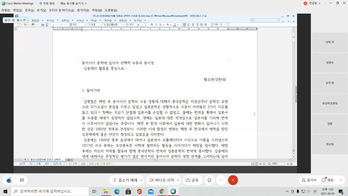Select align left icon in Hangul toolbar
The image size is (348, 196).
pos(189,24)
